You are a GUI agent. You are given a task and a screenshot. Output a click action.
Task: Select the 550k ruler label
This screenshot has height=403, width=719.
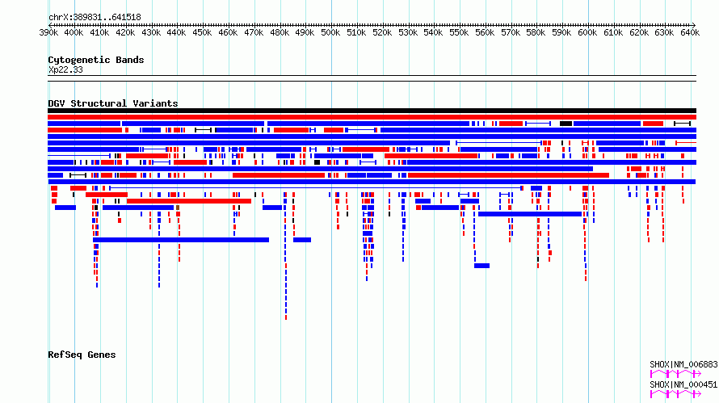pyautogui.click(x=459, y=32)
